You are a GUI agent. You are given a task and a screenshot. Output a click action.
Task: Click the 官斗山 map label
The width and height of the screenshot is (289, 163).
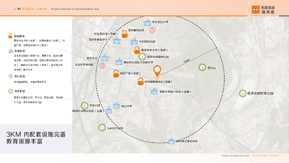(212, 68)
